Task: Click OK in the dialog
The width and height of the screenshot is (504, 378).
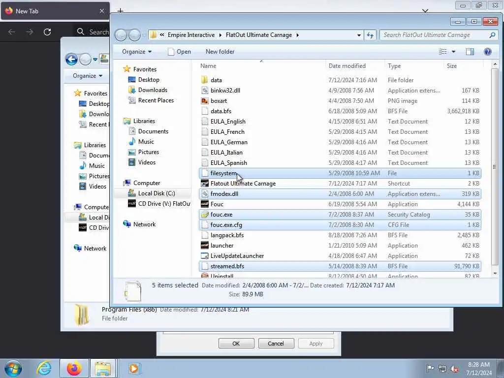Action: coord(236,343)
